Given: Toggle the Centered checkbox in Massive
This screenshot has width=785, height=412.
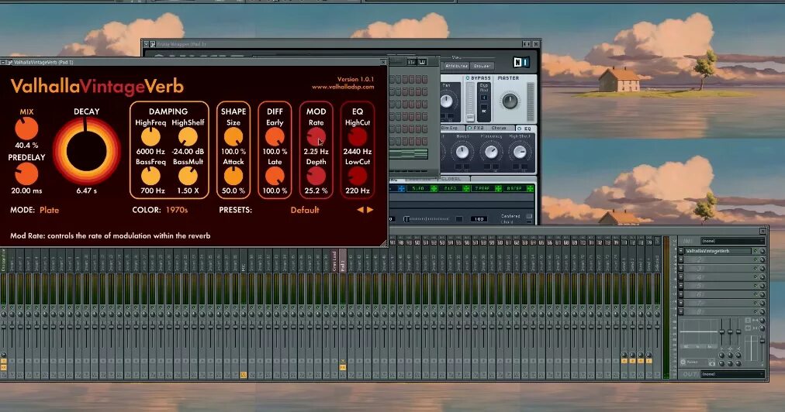Looking at the screenshot, I should tap(529, 216).
